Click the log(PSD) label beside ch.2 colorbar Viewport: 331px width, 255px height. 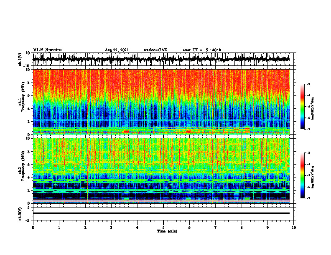click(x=313, y=177)
